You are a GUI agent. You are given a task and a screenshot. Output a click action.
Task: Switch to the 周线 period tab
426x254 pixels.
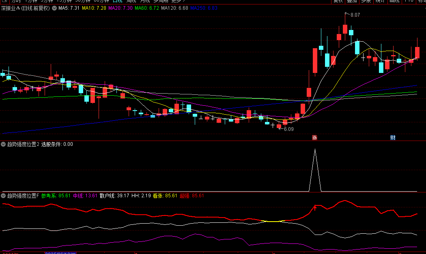(x=131, y=1)
